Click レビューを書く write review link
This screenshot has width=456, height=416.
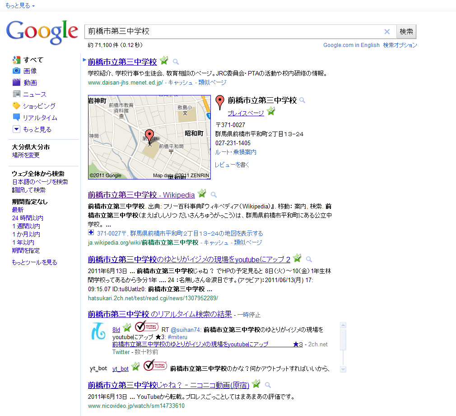click(x=232, y=165)
